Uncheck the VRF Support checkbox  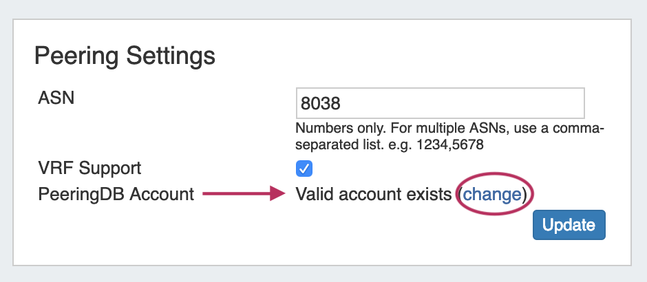(304, 169)
